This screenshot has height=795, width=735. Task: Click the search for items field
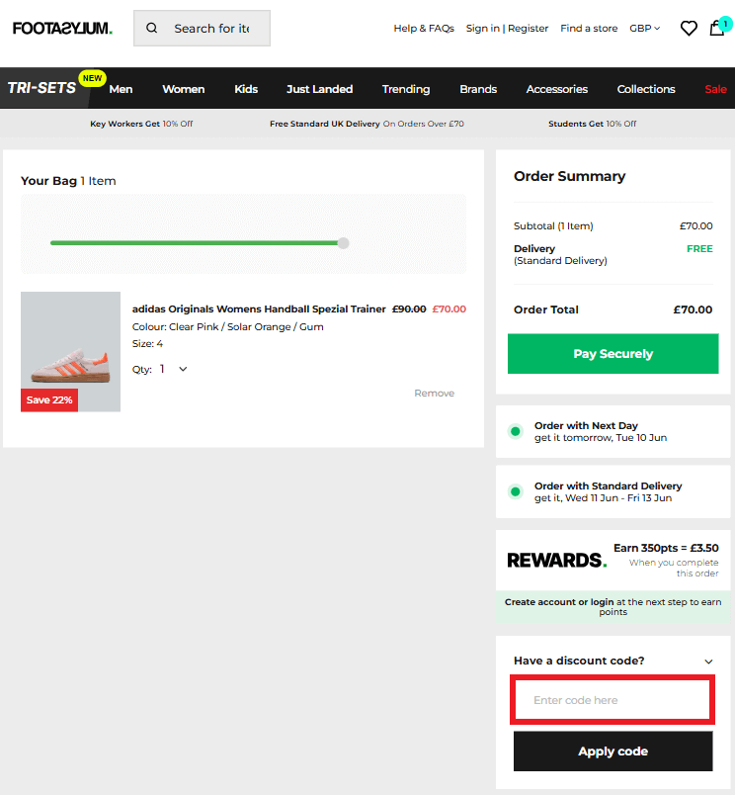202,29
